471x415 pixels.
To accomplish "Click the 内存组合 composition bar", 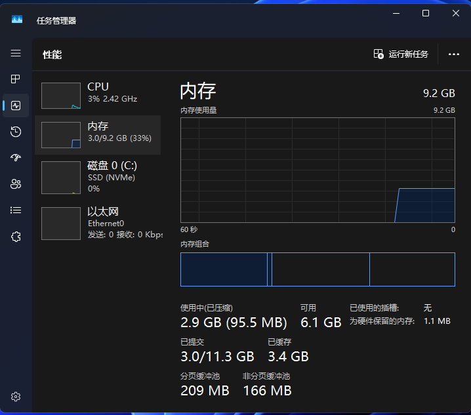I will (317, 269).
